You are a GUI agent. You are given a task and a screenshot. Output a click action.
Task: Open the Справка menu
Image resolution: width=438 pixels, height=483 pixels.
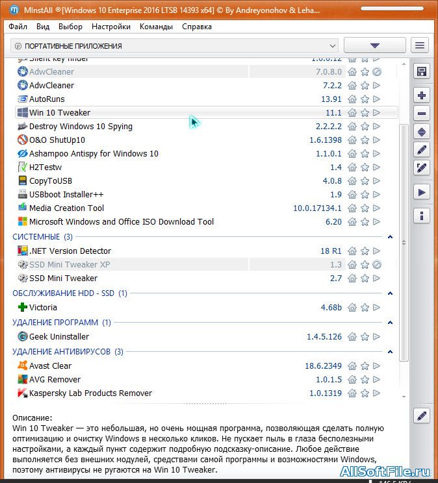click(x=197, y=27)
